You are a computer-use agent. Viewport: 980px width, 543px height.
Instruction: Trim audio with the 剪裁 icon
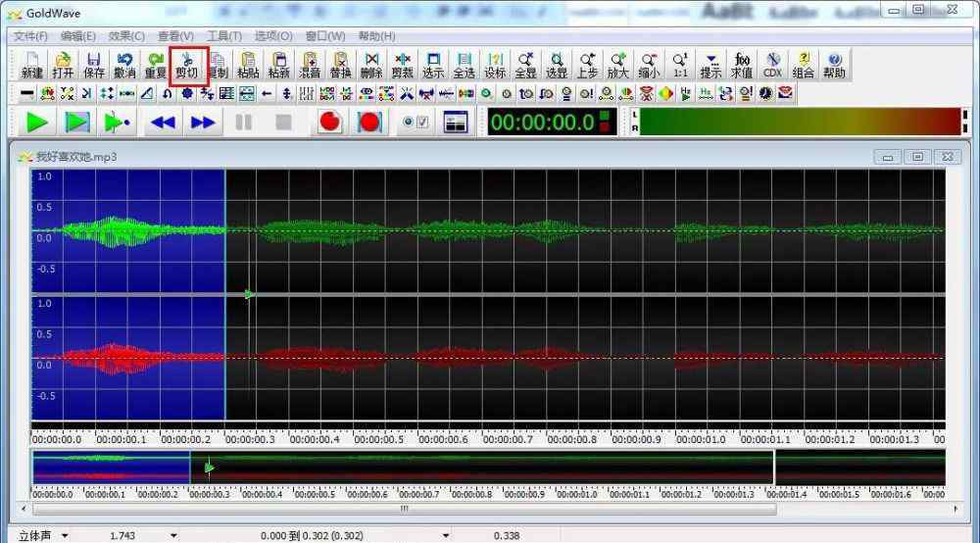[x=403, y=65]
